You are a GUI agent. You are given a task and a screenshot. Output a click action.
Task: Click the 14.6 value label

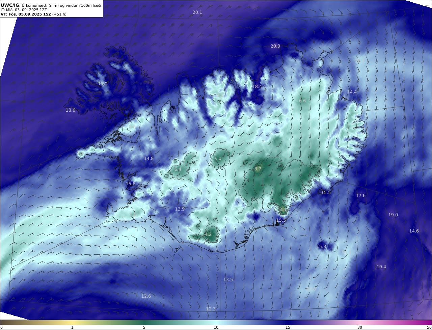point(414,231)
